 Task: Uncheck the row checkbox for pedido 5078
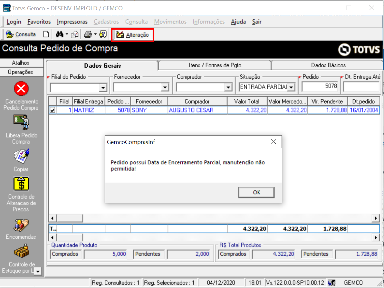pyautogui.click(x=53, y=110)
